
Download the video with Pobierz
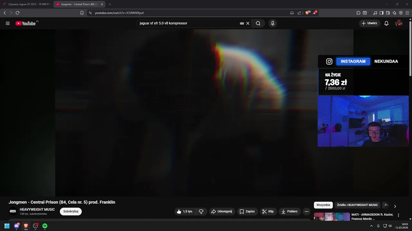tap(290, 211)
